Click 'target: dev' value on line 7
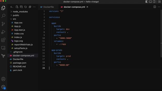Viewport: 162px width, 91px height. click(68, 29)
